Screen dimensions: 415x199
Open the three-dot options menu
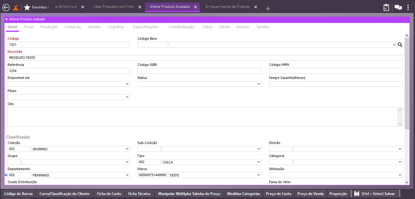(x=408, y=7)
